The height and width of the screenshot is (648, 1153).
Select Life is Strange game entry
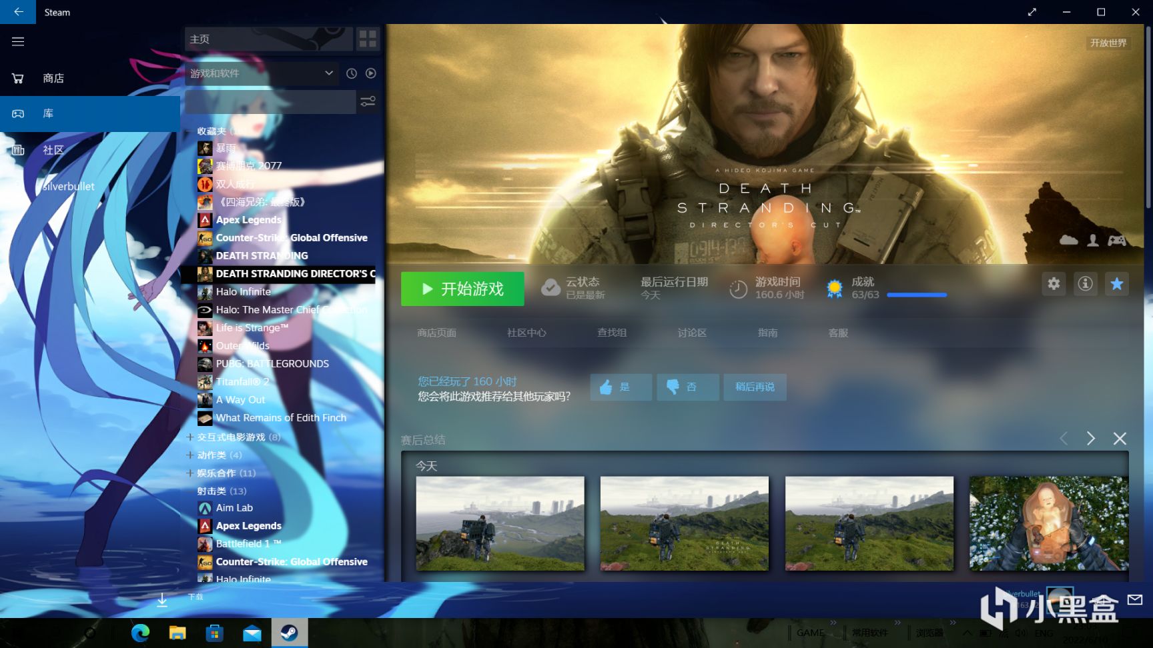coord(252,327)
